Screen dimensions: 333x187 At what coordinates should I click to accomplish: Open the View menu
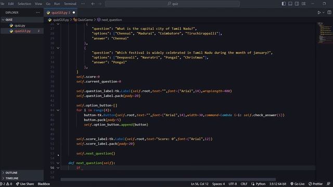39,4
